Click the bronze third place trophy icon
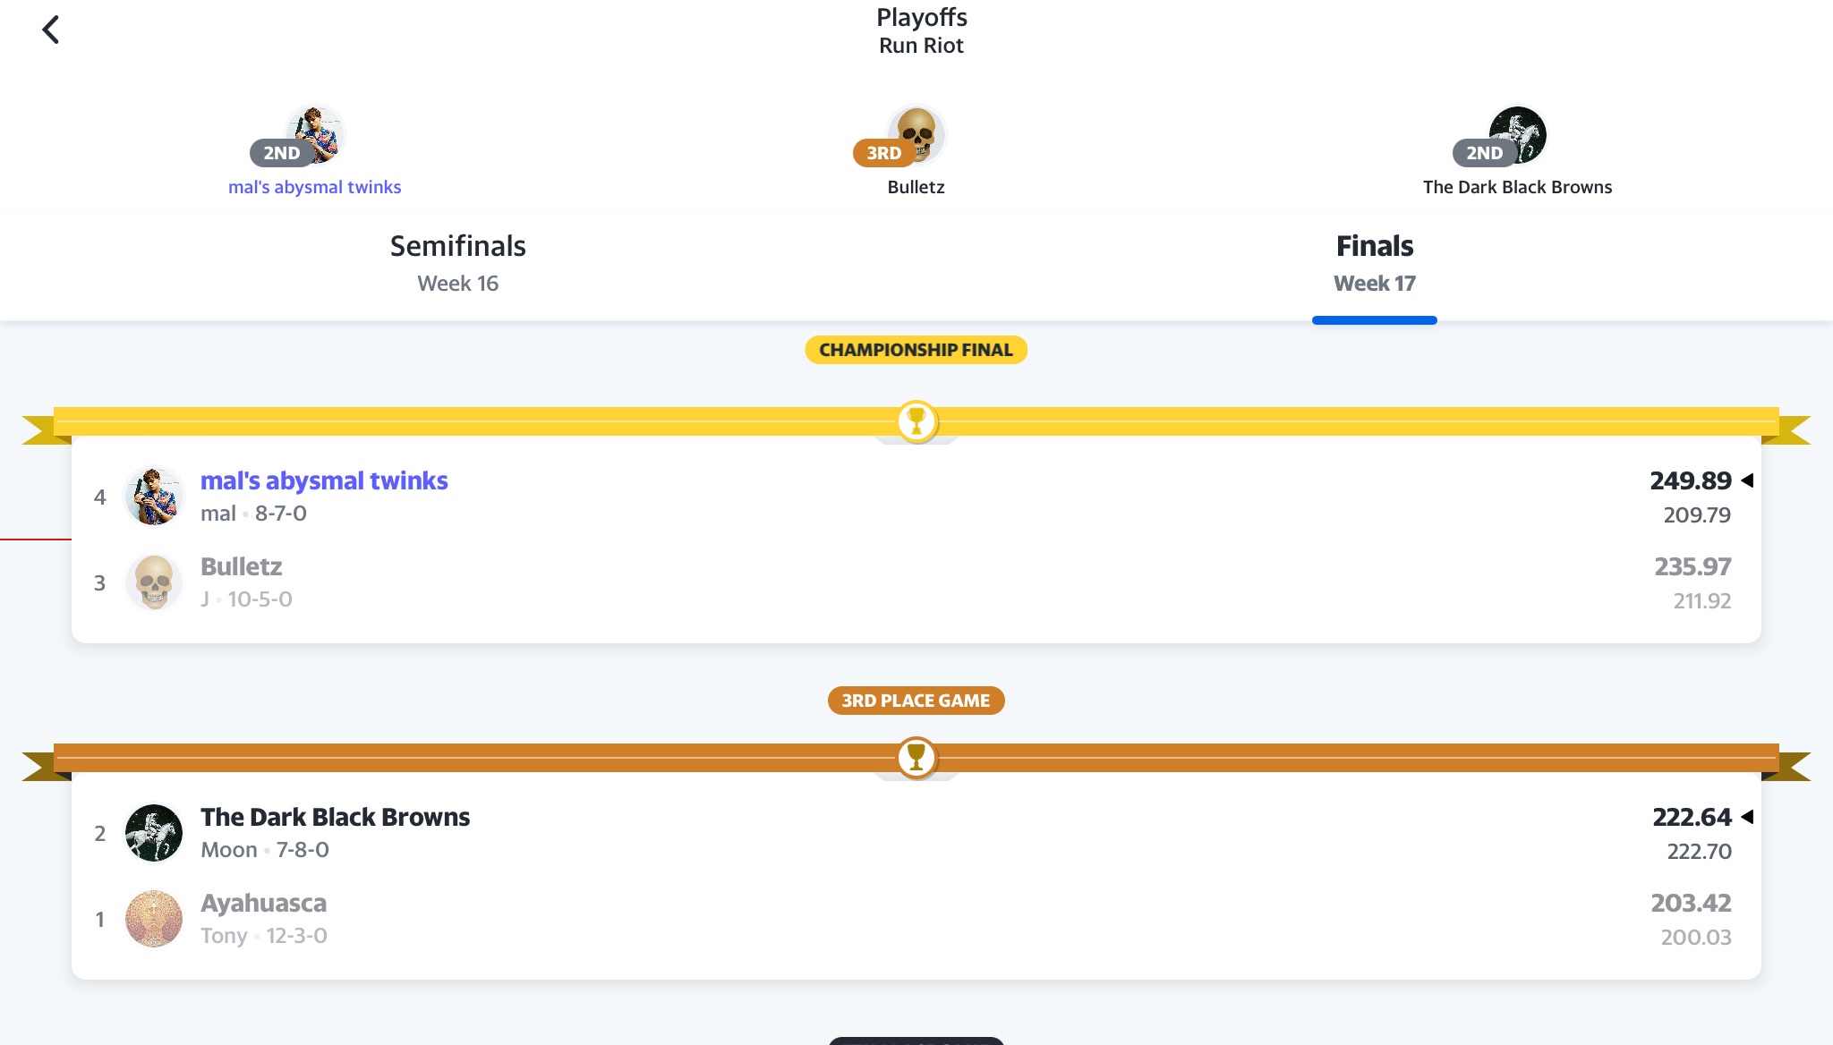This screenshot has height=1045, width=1833. 916,758
